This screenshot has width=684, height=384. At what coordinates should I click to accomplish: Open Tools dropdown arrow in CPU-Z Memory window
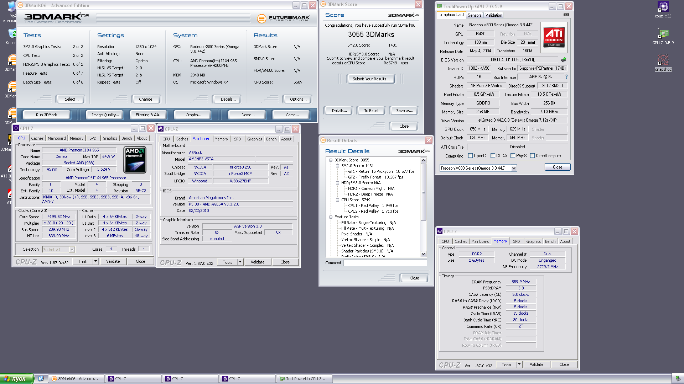[x=519, y=364]
